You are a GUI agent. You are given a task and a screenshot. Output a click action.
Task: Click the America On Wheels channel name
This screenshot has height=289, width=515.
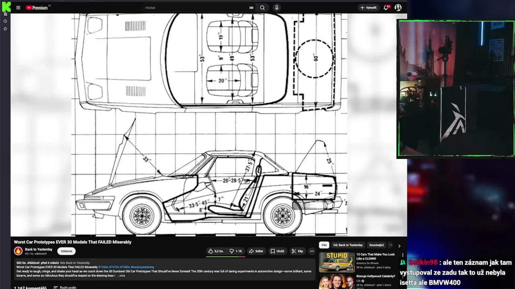pos(368,263)
